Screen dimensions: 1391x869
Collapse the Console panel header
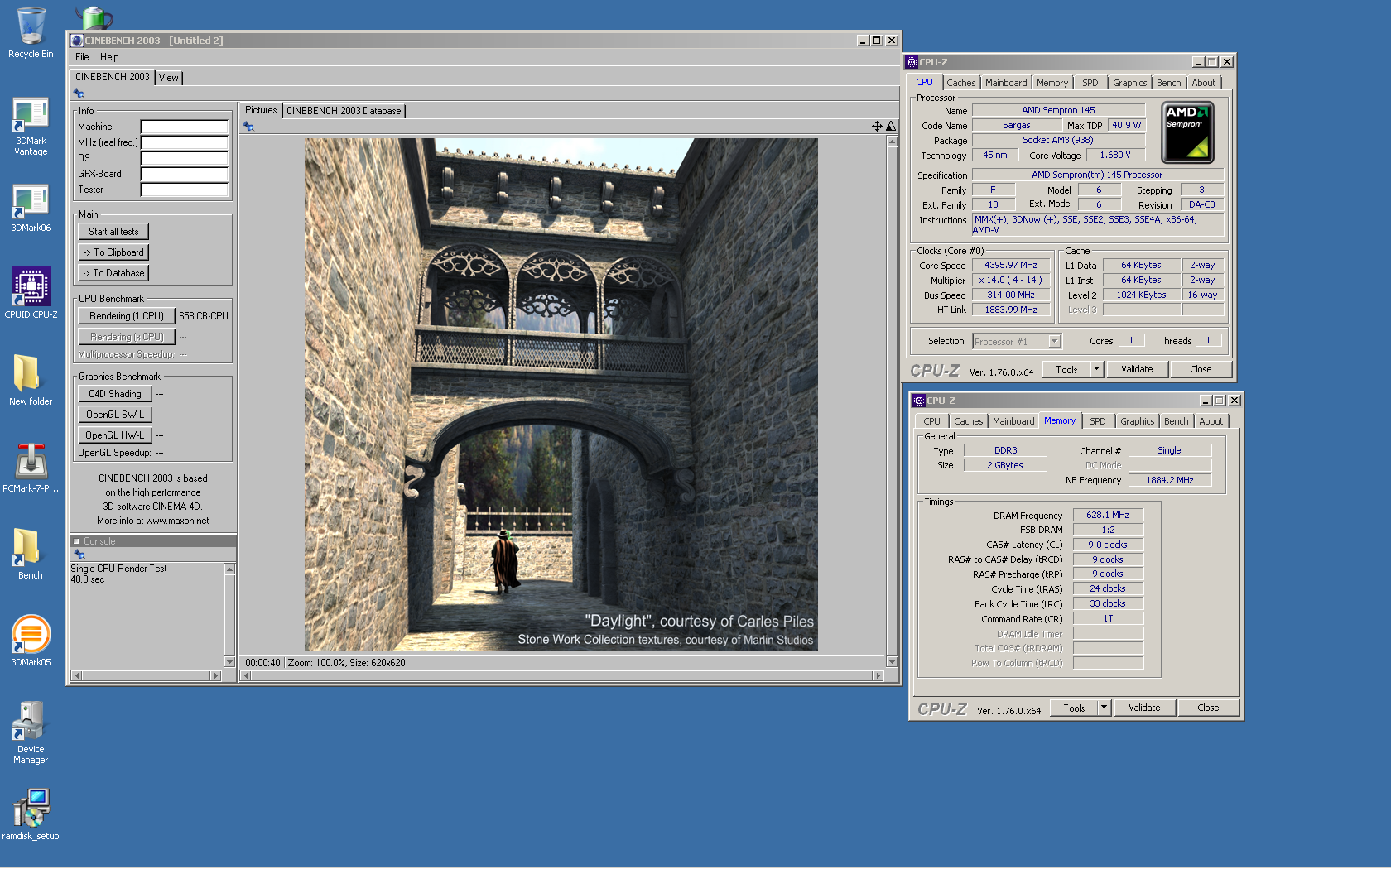click(x=77, y=541)
